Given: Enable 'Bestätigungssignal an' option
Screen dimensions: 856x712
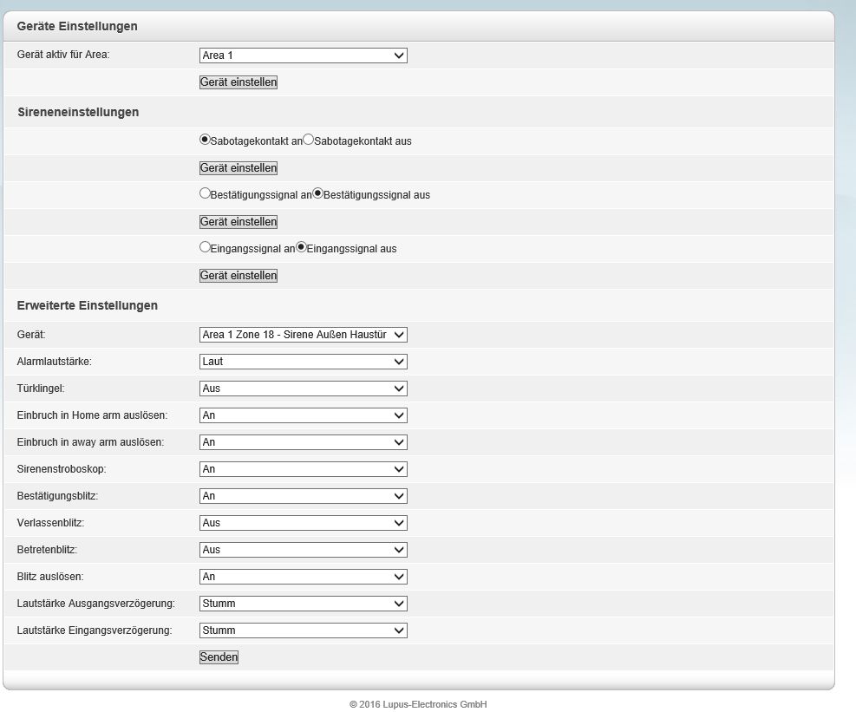Looking at the screenshot, I should click(205, 193).
